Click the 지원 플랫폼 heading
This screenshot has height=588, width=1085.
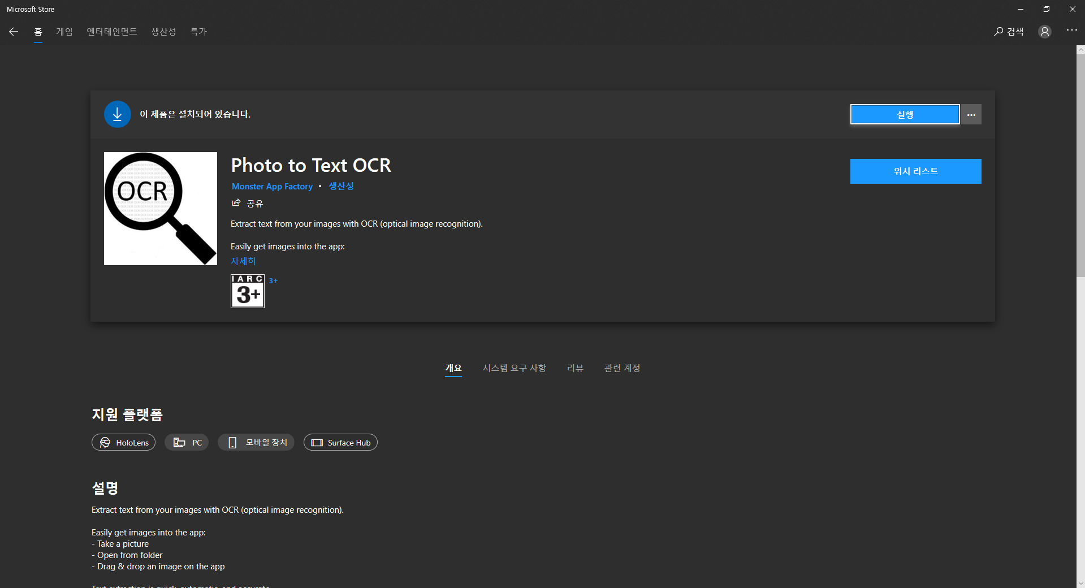(x=127, y=414)
